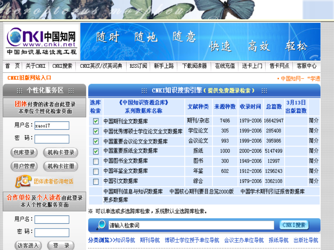334x250 pixels.
Task: Open 简介 for 中国重要报纸全文数据库
Action: [314, 151]
